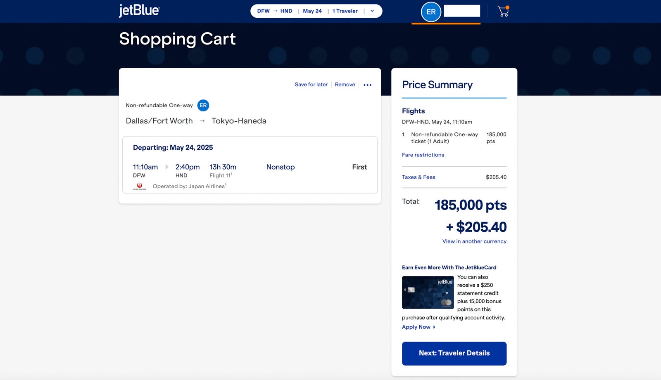Click DFW-HND, May 24, 11:10am text
The height and width of the screenshot is (380, 661).
tap(437, 122)
